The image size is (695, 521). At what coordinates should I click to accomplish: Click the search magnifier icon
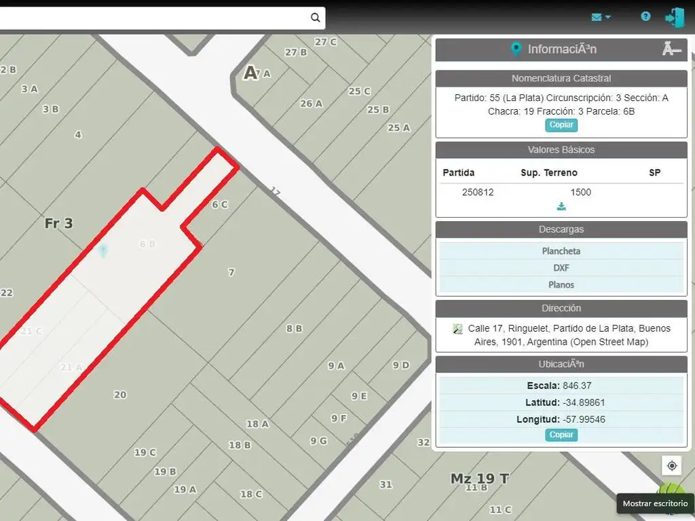click(315, 18)
